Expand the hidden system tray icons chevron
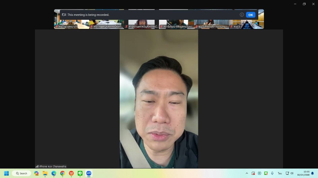318x178 pixels. [246, 173]
